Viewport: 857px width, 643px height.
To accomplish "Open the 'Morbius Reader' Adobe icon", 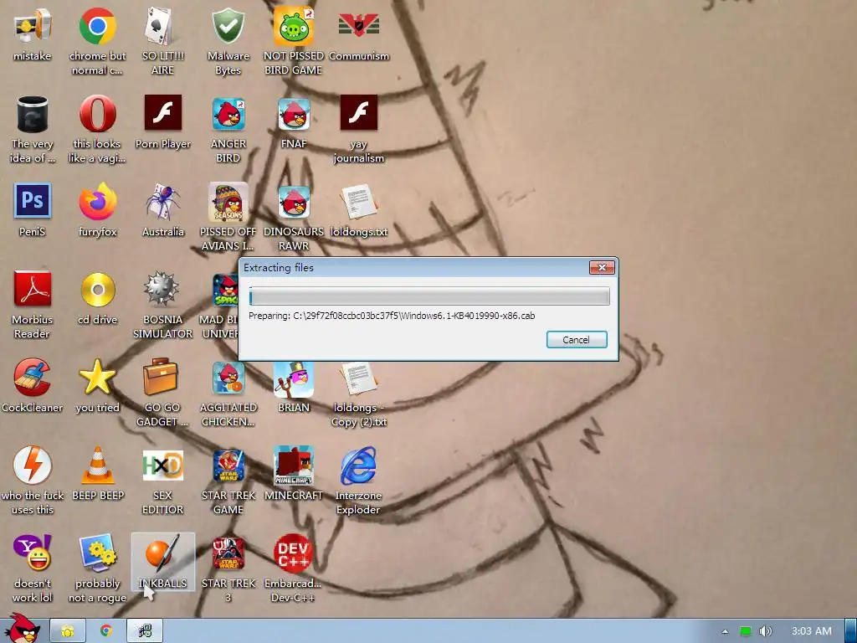I will click(33, 289).
